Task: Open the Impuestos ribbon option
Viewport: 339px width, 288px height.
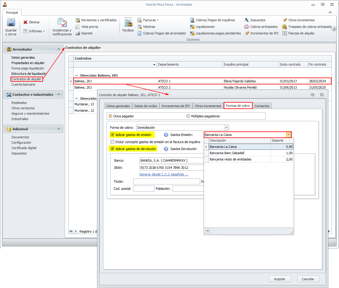Action: coord(255,20)
